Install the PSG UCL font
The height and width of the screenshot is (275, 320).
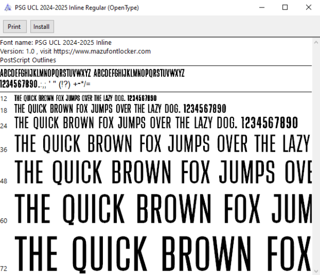(x=42, y=27)
